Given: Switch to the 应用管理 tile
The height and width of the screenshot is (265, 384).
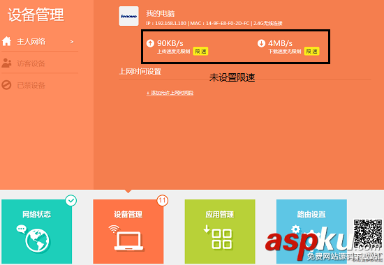Looking at the screenshot, I should click(220, 232).
